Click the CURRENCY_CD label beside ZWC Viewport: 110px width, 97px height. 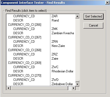click(24, 67)
